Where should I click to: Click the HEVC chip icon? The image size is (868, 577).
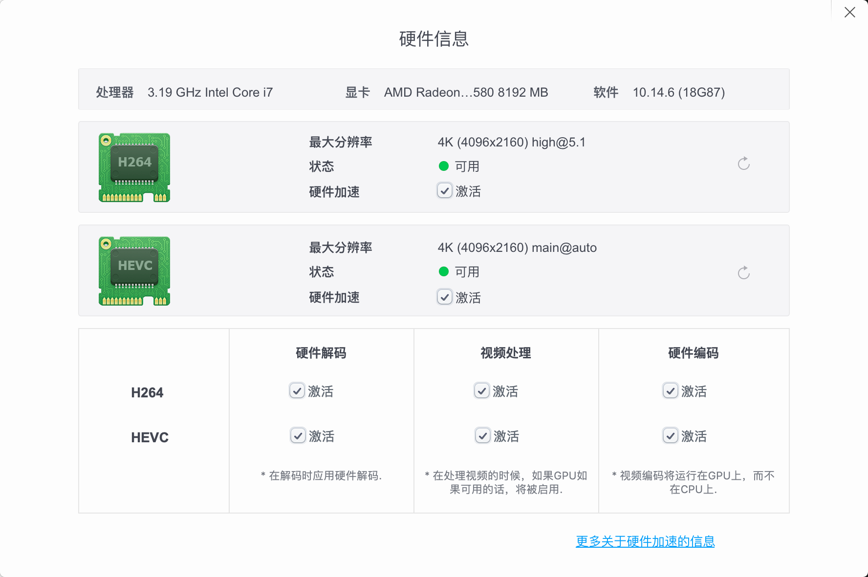[134, 271]
